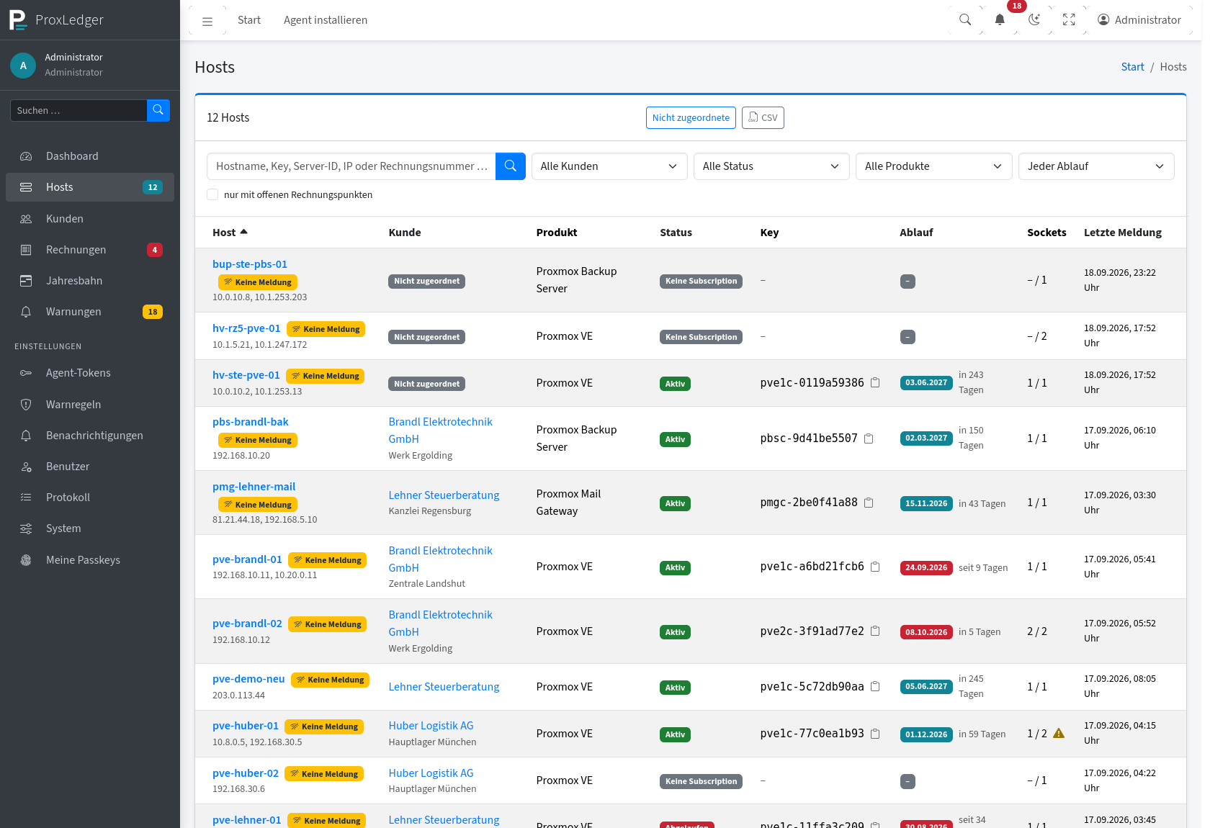Click the top bar magnifier search icon

[x=965, y=20]
